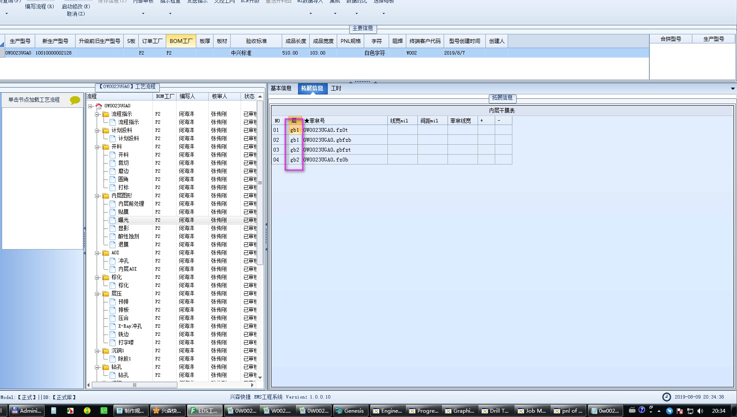Select the 酸性蚀刻 step in the tree

[x=128, y=236]
